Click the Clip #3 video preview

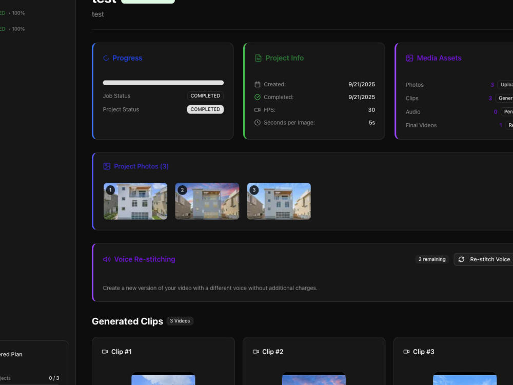(465, 378)
